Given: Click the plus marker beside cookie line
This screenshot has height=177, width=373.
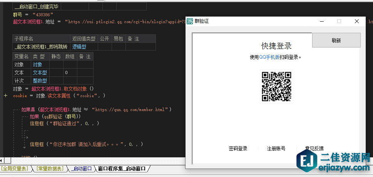Looking at the screenshot, I should (x=6, y=96).
